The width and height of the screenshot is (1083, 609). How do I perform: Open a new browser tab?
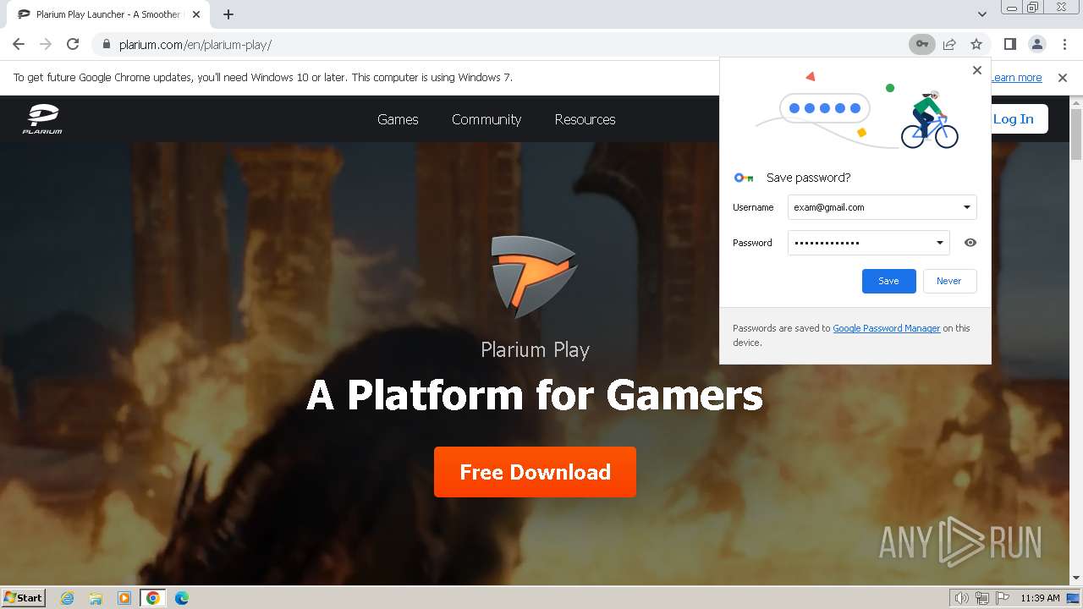(x=228, y=14)
